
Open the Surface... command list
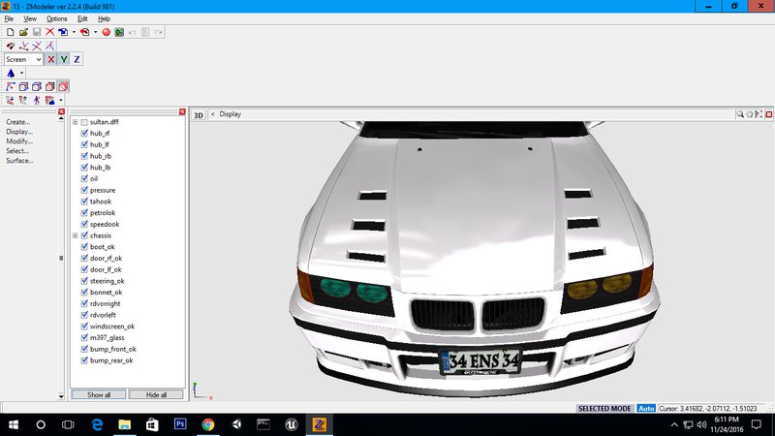point(19,161)
